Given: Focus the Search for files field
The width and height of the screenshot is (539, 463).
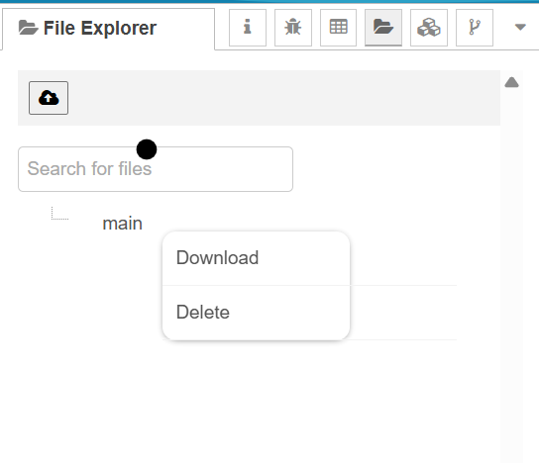Looking at the screenshot, I should coord(156,169).
